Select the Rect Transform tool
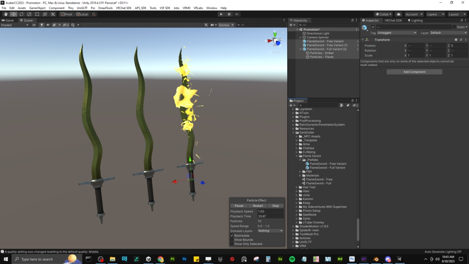The height and width of the screenshot is (264, 469). tap(37, 14)
